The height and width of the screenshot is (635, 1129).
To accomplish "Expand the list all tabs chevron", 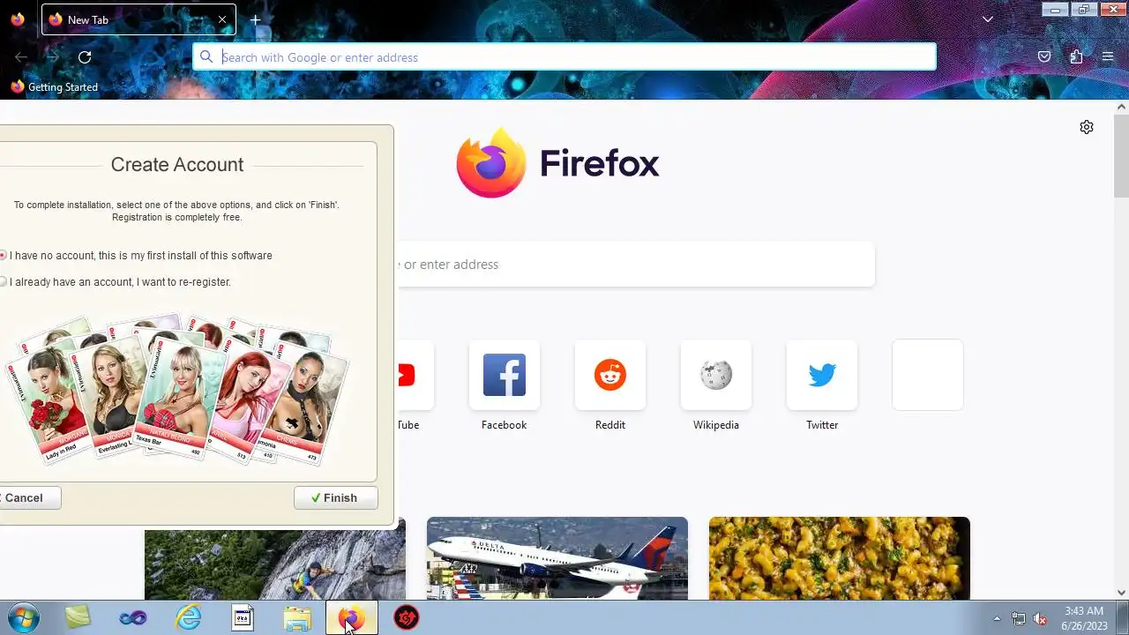I will 988,19.
